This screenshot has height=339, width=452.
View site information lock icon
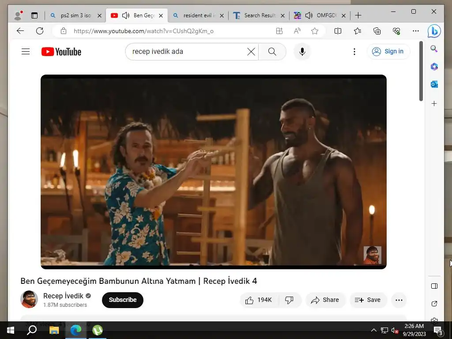pos(64,31)
